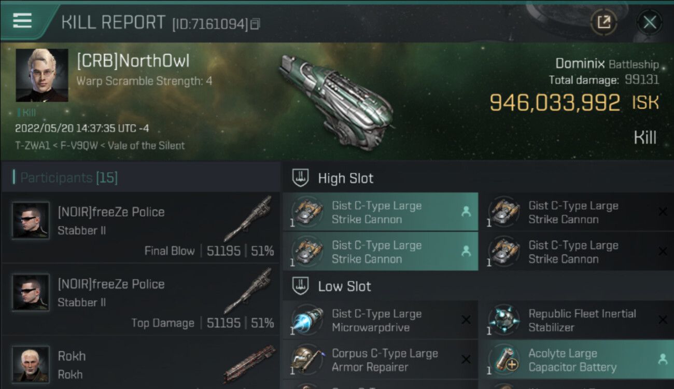This screenshot has height=389, width=674.
Task: Open NorthOwl's pilot portrait
Action: pos(42,75)
